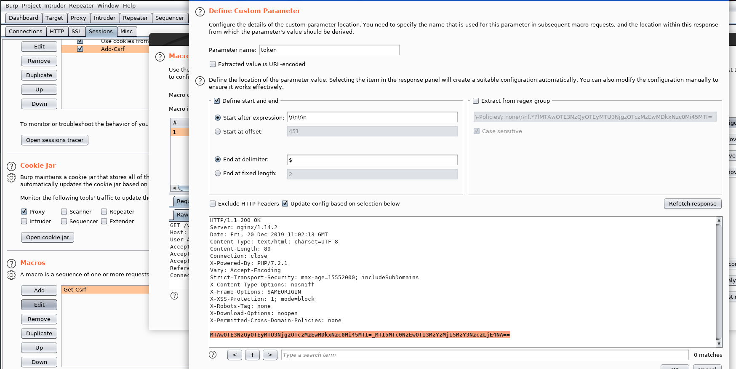Click down arrow of response scrollbar
736x369 pixels.
pyautogui.click(x=719, y=344)
